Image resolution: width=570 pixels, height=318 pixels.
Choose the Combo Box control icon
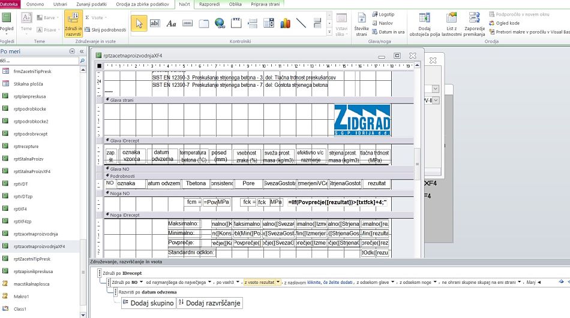tap(269, 23)
